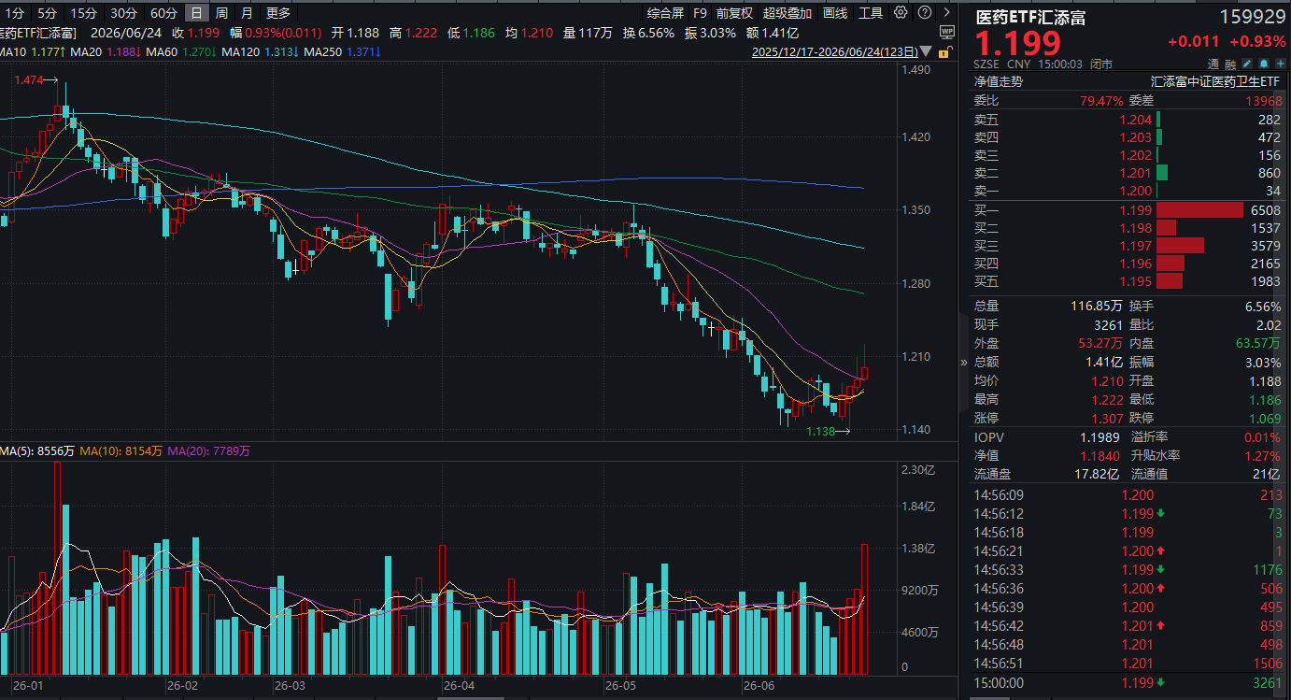
Task: Add stock with the plus icon
Action: point(1281,64)
